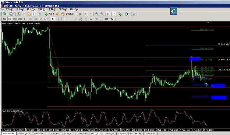The height and width of the screenshot is (135, 230).
Task: Switch to the USDCAD,H4 chart tab
Action: coord(135,134)
